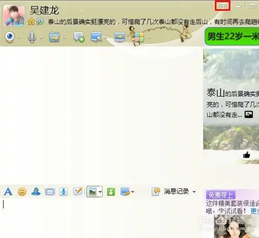
Task: Open the send file folder icon
Action: pyautogui.click(x=54, y=37)
